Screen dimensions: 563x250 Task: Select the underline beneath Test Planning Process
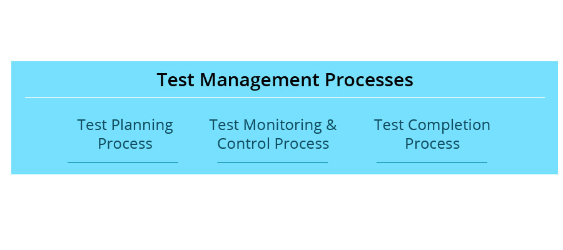123,162
